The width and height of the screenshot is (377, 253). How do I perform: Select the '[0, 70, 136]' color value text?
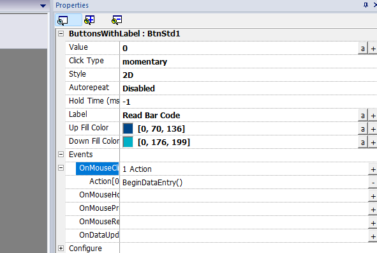[161, 129]
